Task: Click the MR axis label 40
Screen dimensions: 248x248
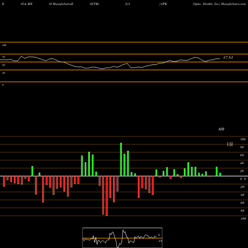Action: point(242,163)
